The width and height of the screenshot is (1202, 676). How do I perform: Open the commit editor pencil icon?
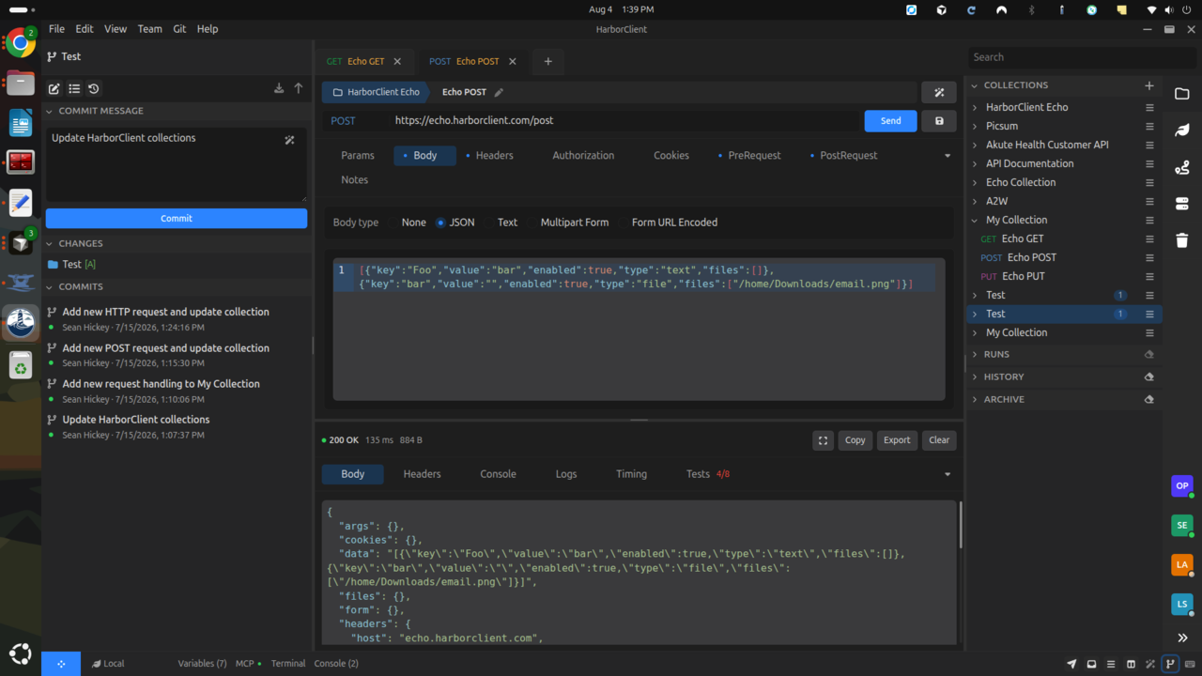click(x=54, y=89)
